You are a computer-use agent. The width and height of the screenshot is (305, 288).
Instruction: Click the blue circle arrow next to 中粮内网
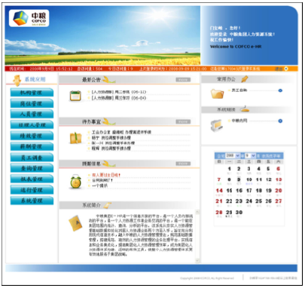[x=280, y=121]
